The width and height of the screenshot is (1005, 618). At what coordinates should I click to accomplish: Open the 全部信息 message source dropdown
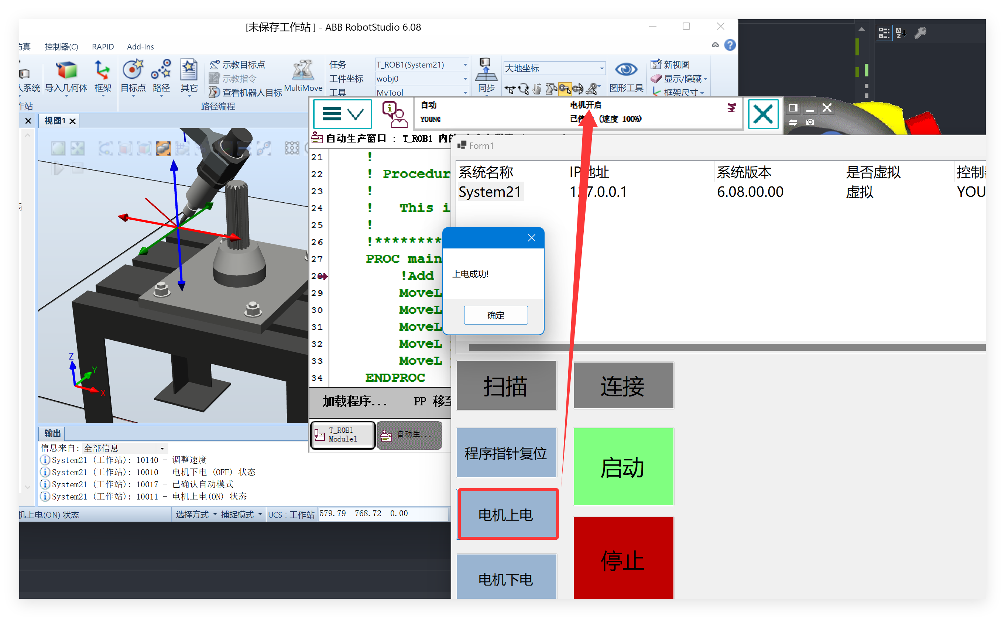click(124, 448)
